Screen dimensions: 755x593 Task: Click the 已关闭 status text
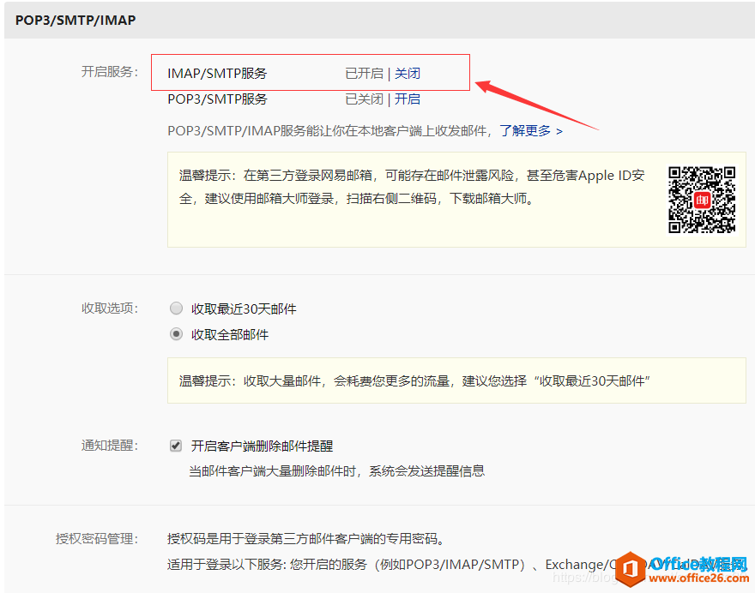pos(364,99)
